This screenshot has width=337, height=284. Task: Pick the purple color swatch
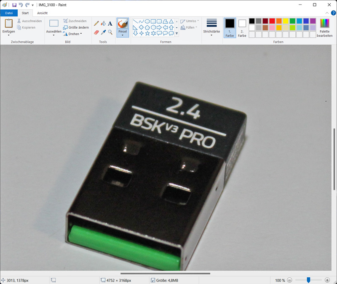(x=313, y=21)
